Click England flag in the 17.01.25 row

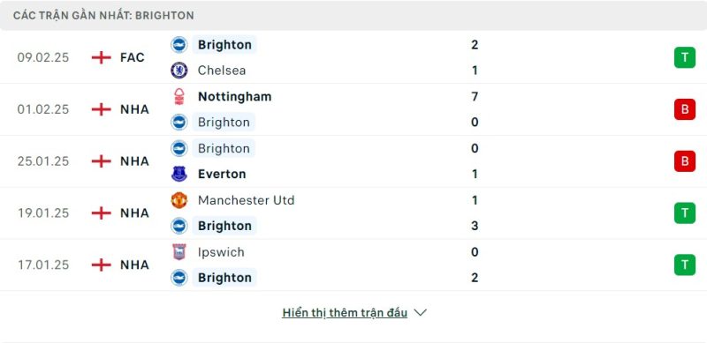pos(101,265)
